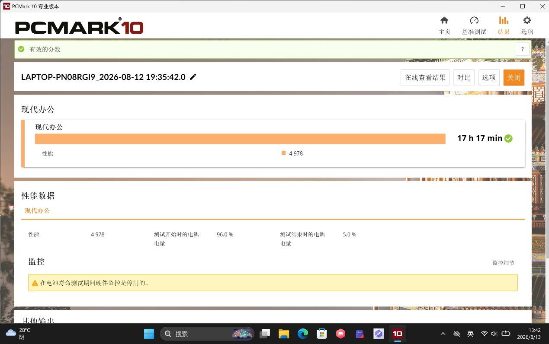Click the pencil icon to rename result

click(x=193, y=77)
